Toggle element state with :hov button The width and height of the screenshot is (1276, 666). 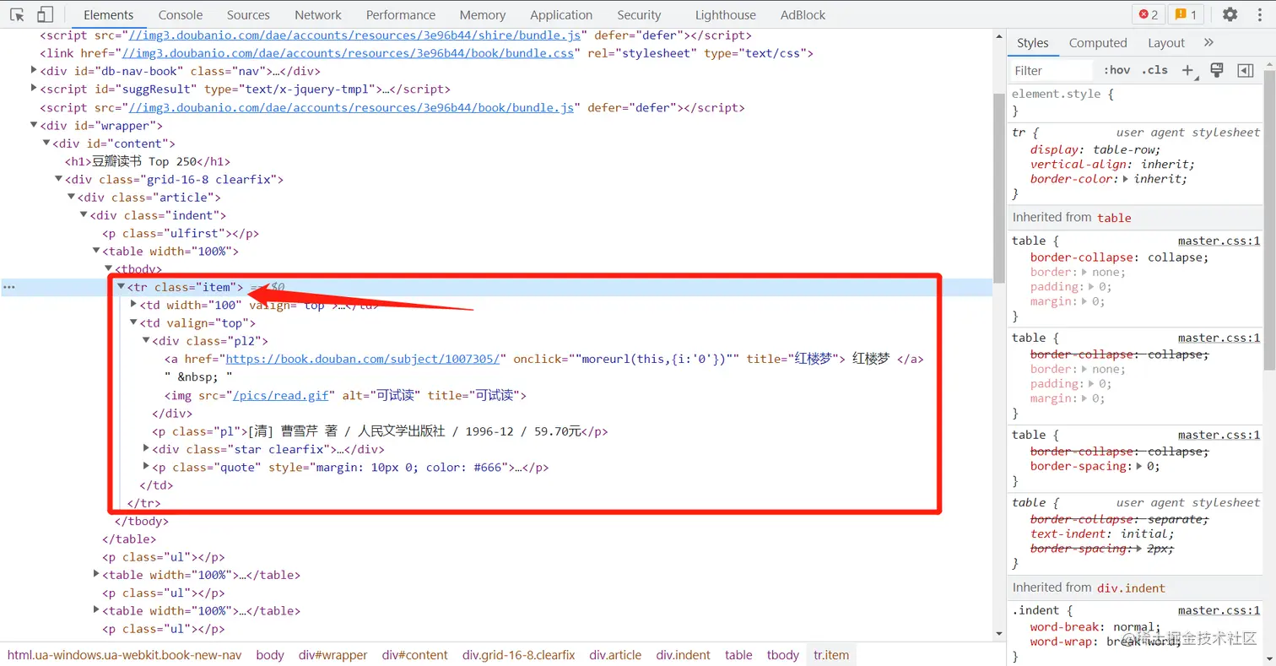click(x=1117, y=70)
